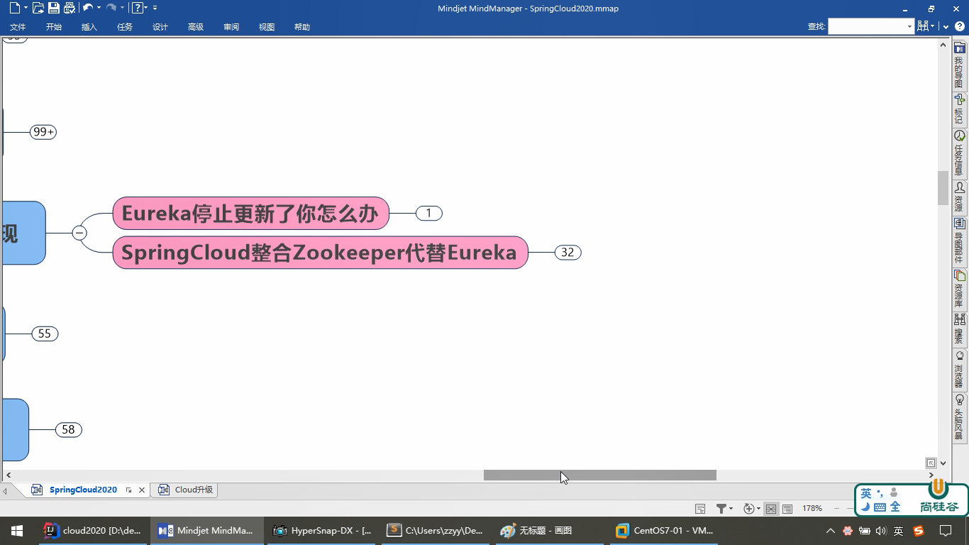Open the Redo history dropdown arrow

point(122,8)
